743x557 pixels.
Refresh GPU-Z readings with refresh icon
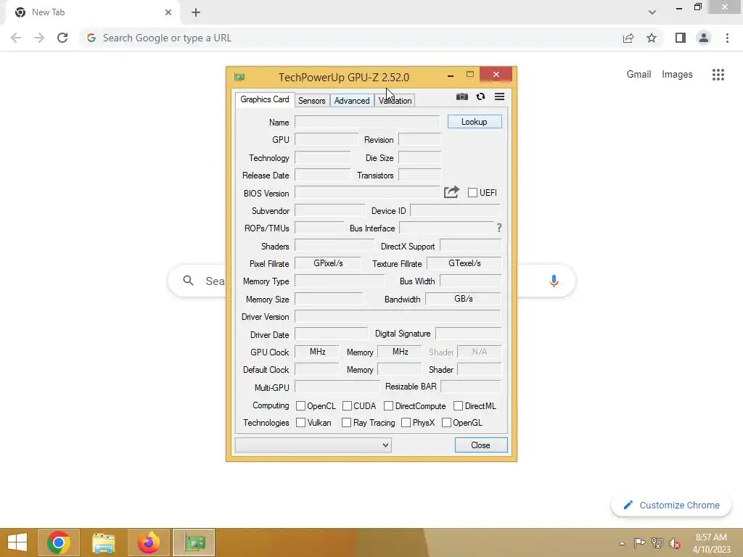480,96
